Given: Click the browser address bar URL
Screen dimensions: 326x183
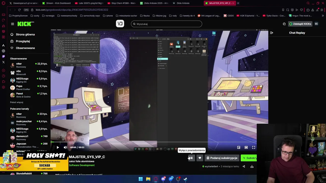Looking at the screenshot, I should pos(72,10).
